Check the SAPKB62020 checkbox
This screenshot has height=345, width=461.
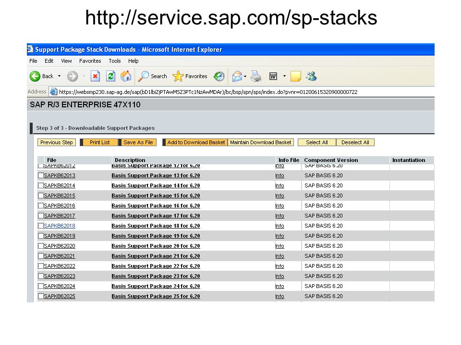pyautogui.click(x=41, y=246)
